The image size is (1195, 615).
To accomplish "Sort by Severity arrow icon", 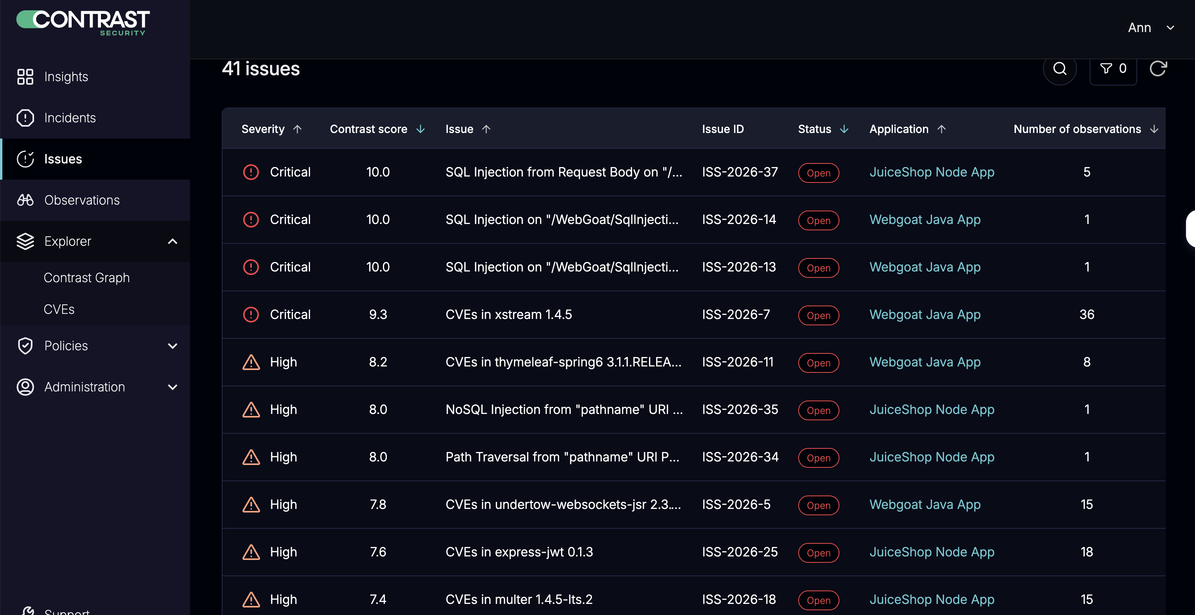I will pos(297,129).
